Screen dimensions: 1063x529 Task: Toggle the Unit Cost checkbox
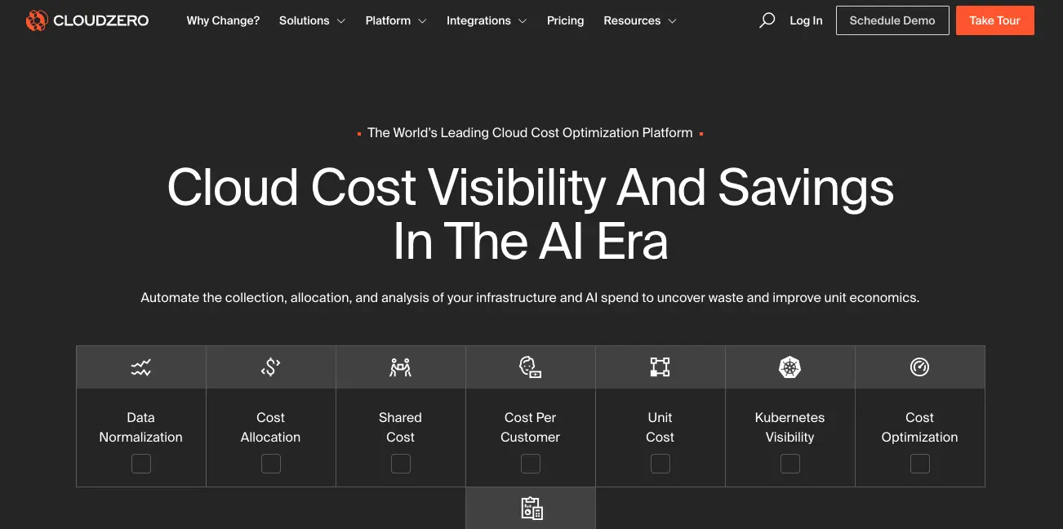[x=660, y=464]
